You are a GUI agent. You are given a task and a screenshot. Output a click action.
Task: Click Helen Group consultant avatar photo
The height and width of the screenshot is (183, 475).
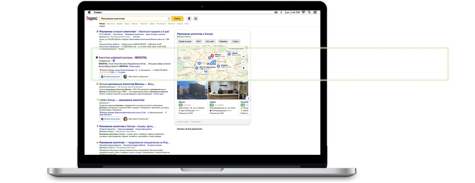click(x=125, y=119)
